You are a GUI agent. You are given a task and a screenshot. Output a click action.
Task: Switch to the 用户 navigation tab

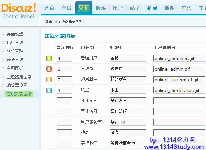[x=118, y=8]
